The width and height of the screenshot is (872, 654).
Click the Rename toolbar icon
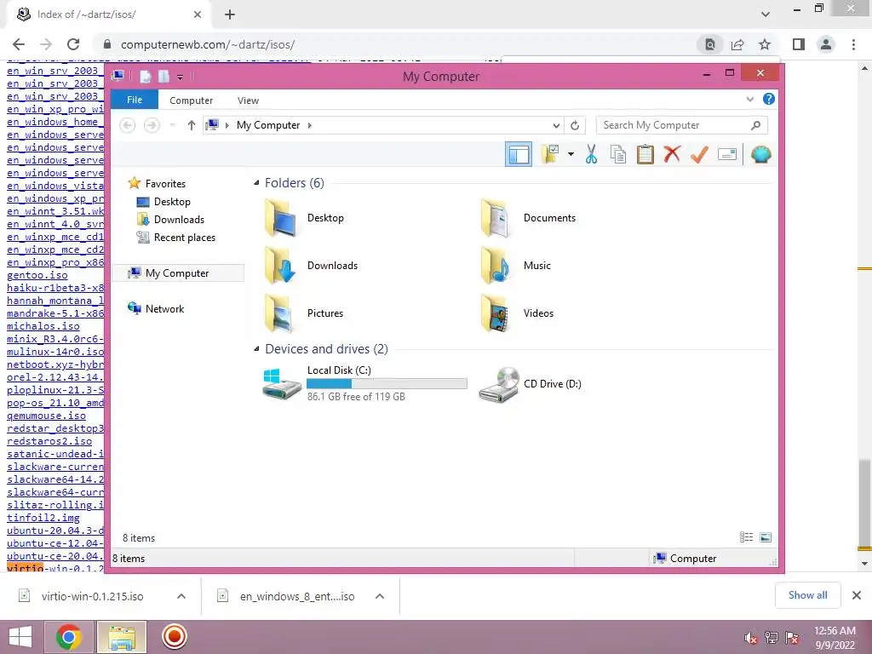(x=727, y=154)
